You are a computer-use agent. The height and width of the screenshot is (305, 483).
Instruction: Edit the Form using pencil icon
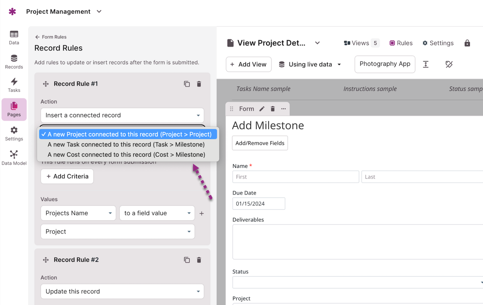coord(262,109)
